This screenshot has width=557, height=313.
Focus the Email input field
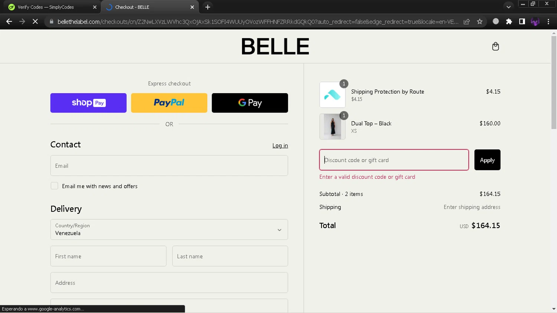(x=169, y=166)
